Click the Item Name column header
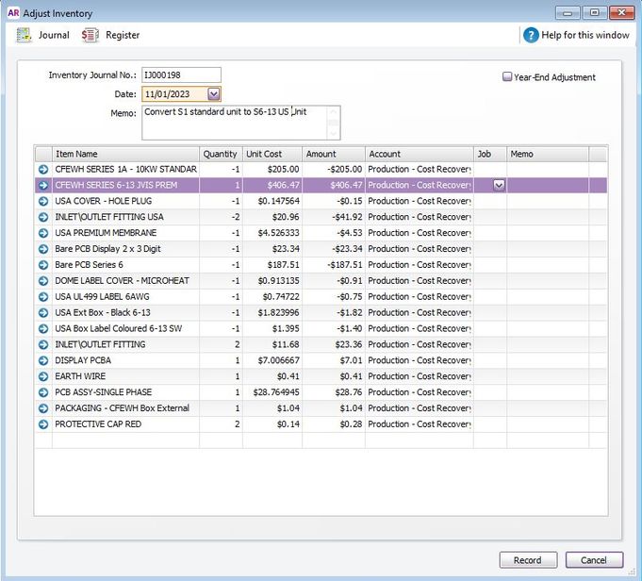642x581 pixels. 126,154
